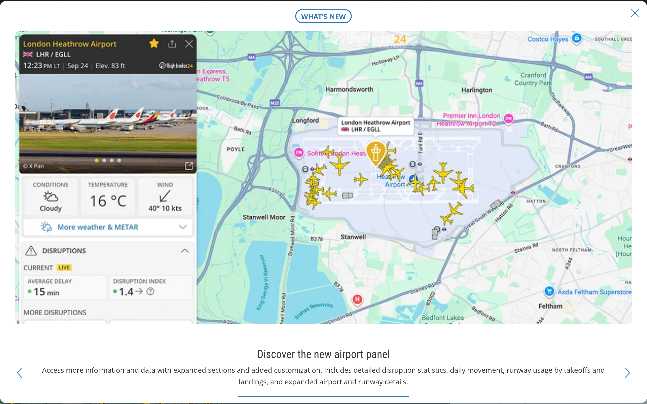This screenshot has height=404, width=647.
Task: Select the first photo carousel dot
Action: tap(97, 160)
